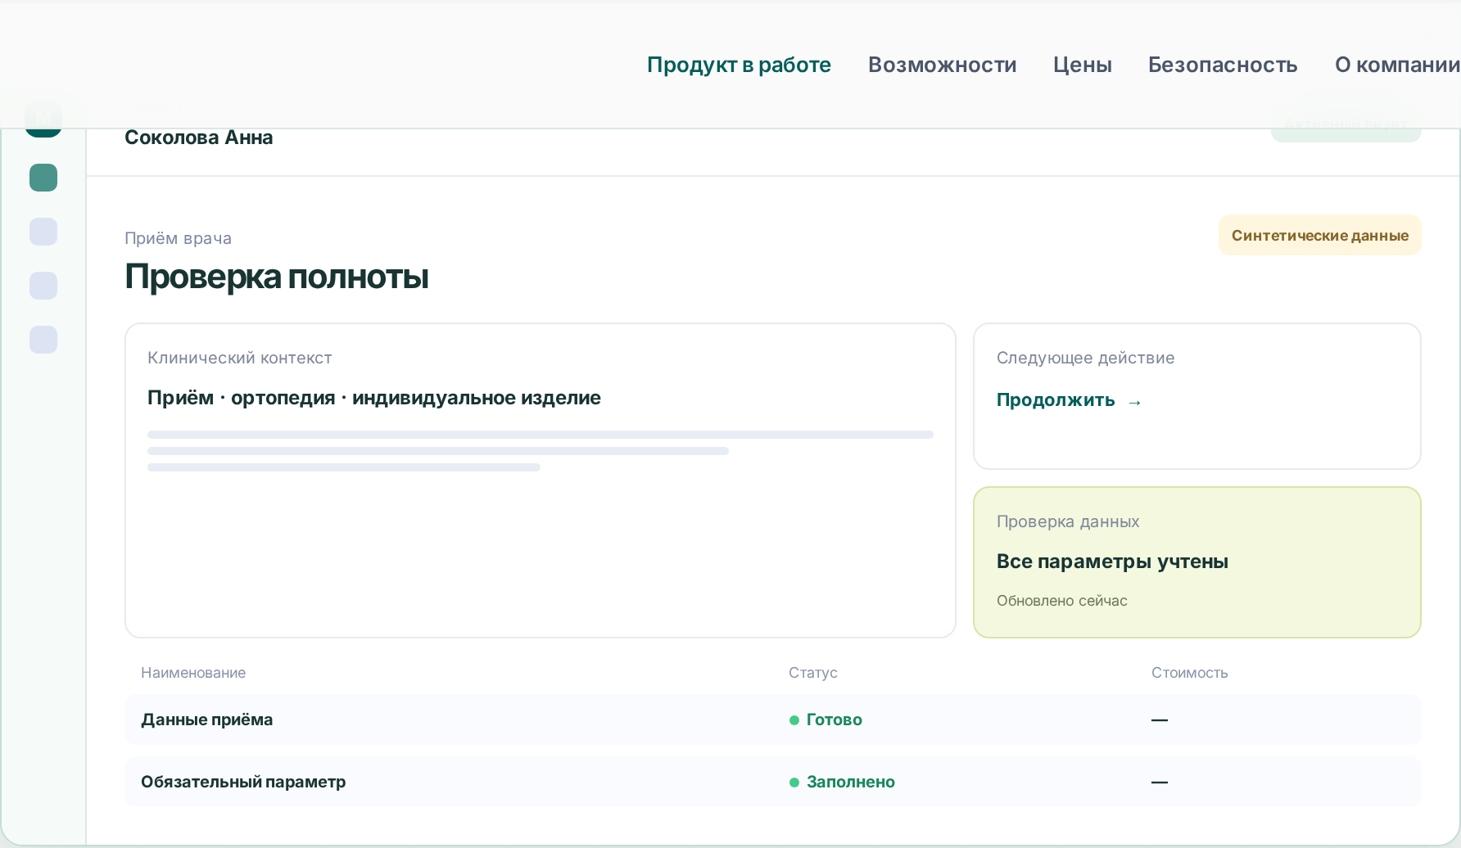Click the green dot beside Заполнено
The width and height of the screenshot is (1461, 848).
(794, 783)
